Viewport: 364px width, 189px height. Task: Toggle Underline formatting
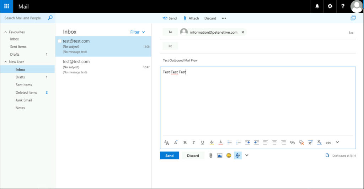coord(203,143)
